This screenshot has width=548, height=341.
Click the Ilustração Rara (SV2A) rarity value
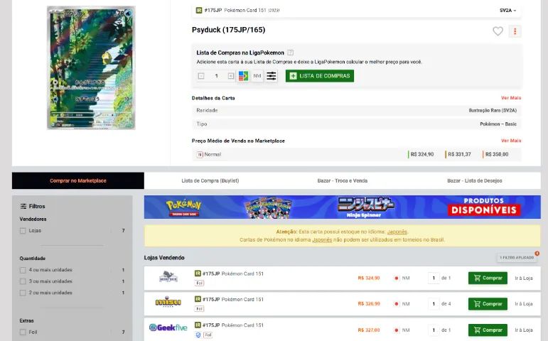pyautogui.click(x=493, y=110)
